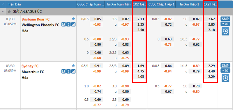
Task: Expand the 70 more markets dropdown for Sydney FC
Action: click(225, 71)
